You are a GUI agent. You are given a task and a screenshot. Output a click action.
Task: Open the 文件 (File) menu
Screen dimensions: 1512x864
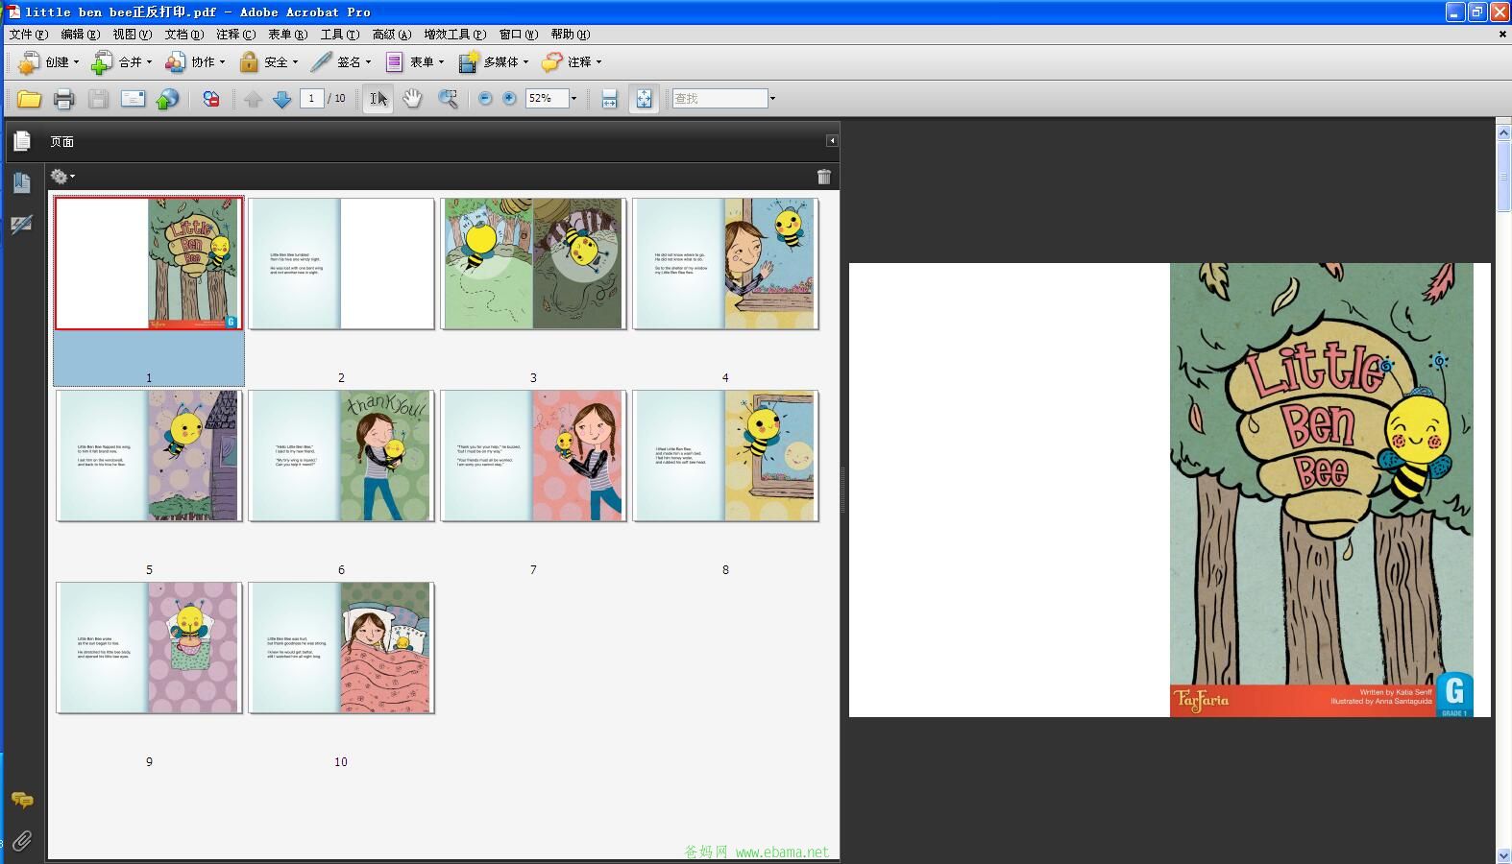coord(29,35)
